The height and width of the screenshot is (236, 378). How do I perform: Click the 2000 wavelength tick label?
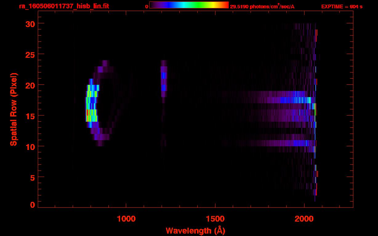tap(304, 219)
